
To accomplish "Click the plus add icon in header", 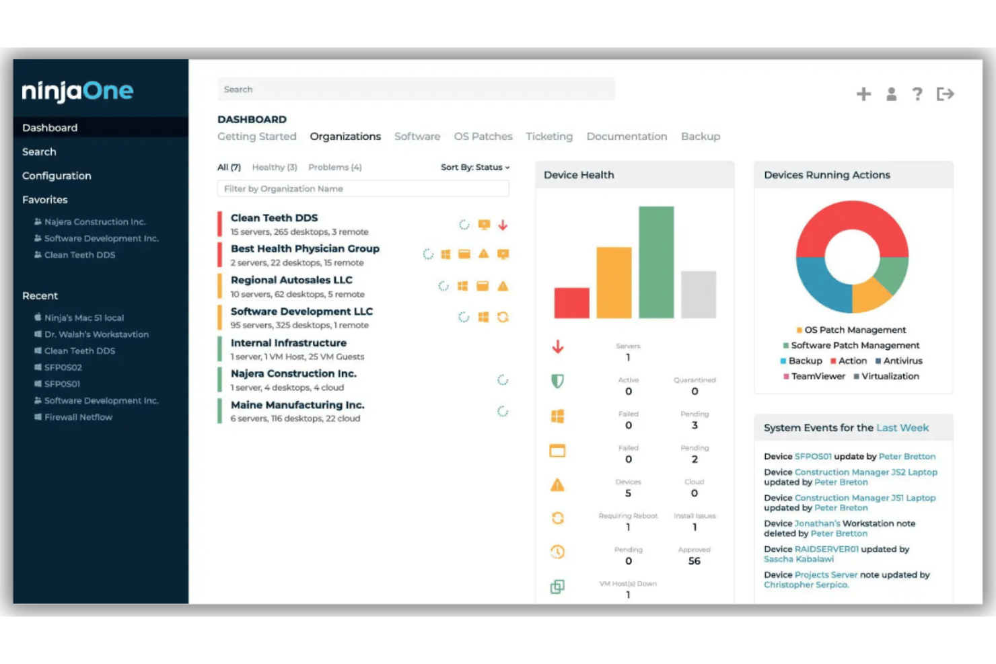I will point(863,94).
